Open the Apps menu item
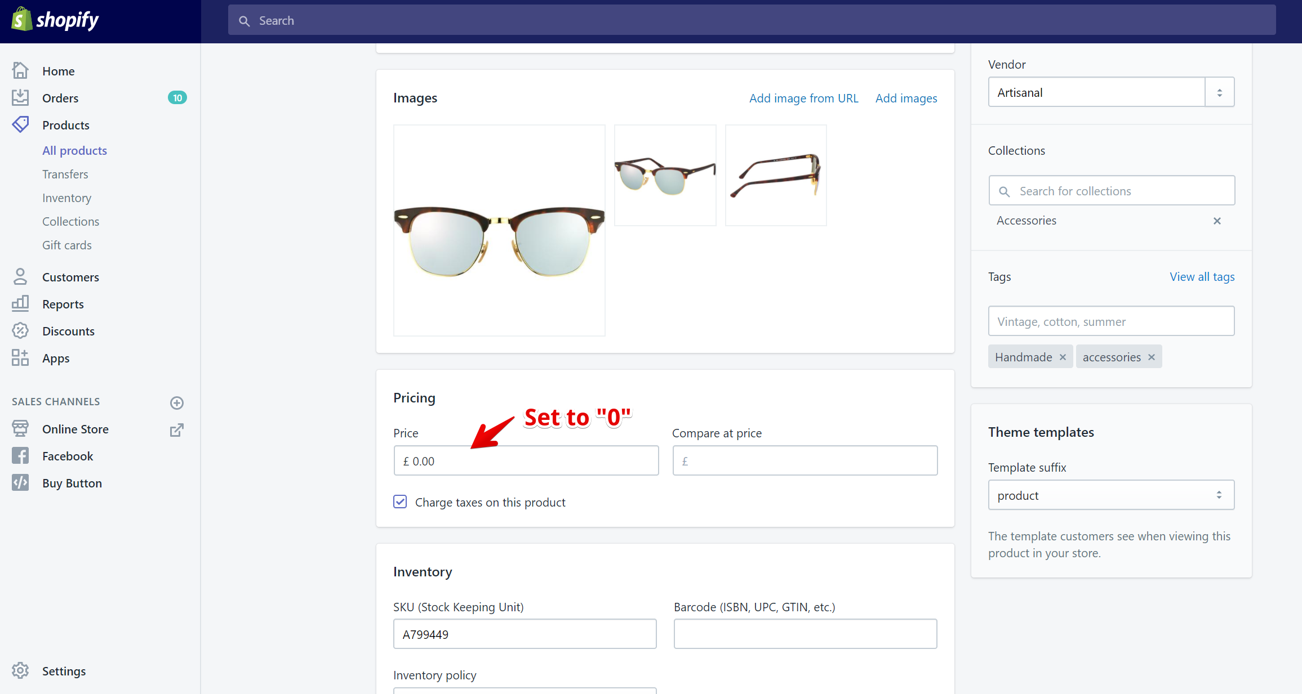The width and height of the screenshot is (1302, 694). (56, 358)
